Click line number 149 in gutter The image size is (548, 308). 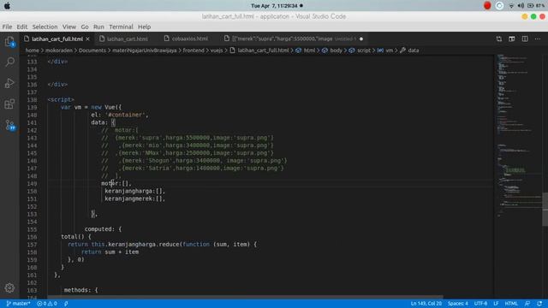click(32, 184)
